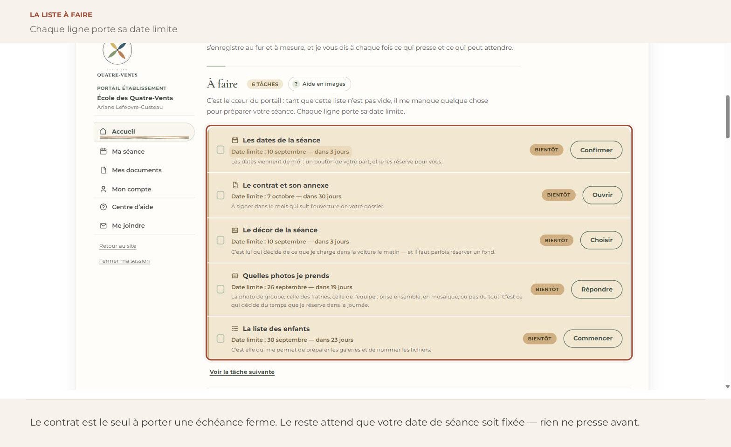Follow the Voir la tâche suivante link
Viewport: 731px width, 447px height.
tap(242, 372)
